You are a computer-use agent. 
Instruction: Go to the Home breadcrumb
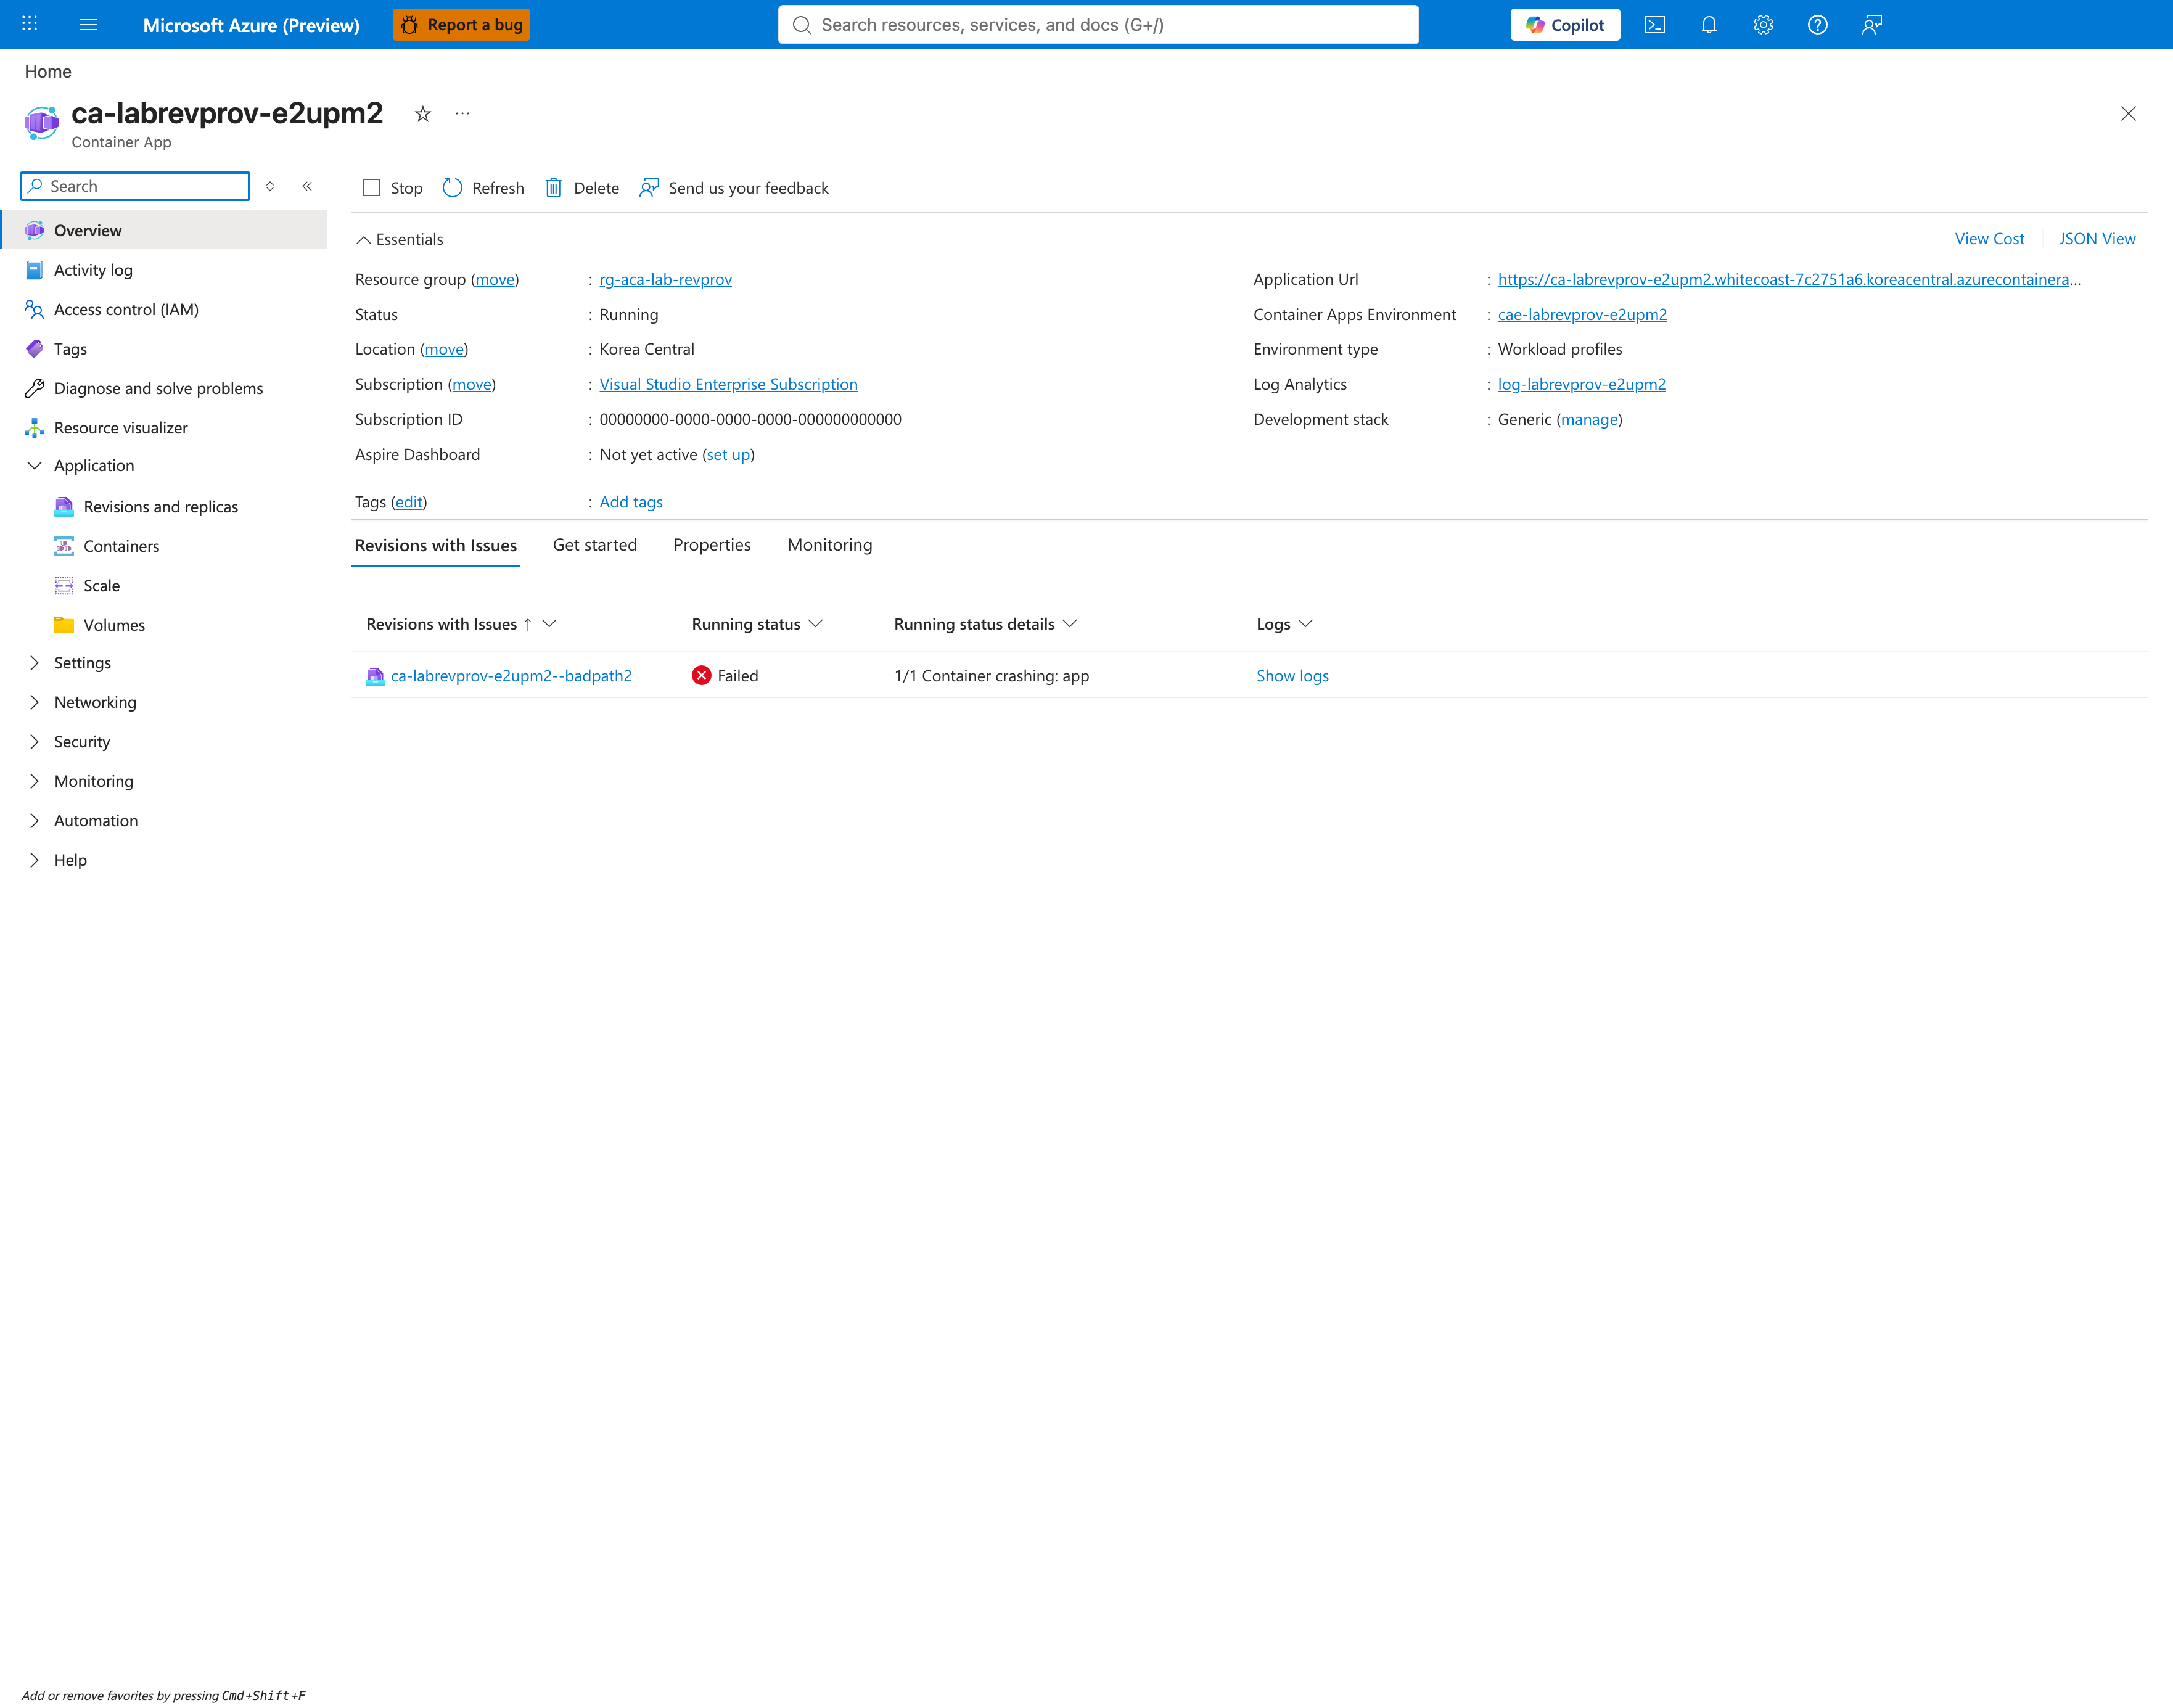tap(48, 71)
